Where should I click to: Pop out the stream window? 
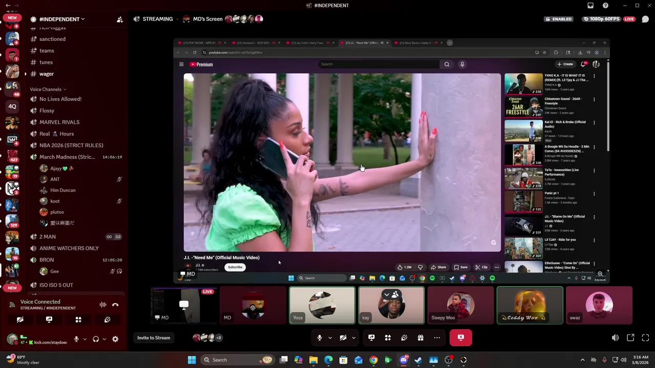pyautogui.click(x=630, y=338)
